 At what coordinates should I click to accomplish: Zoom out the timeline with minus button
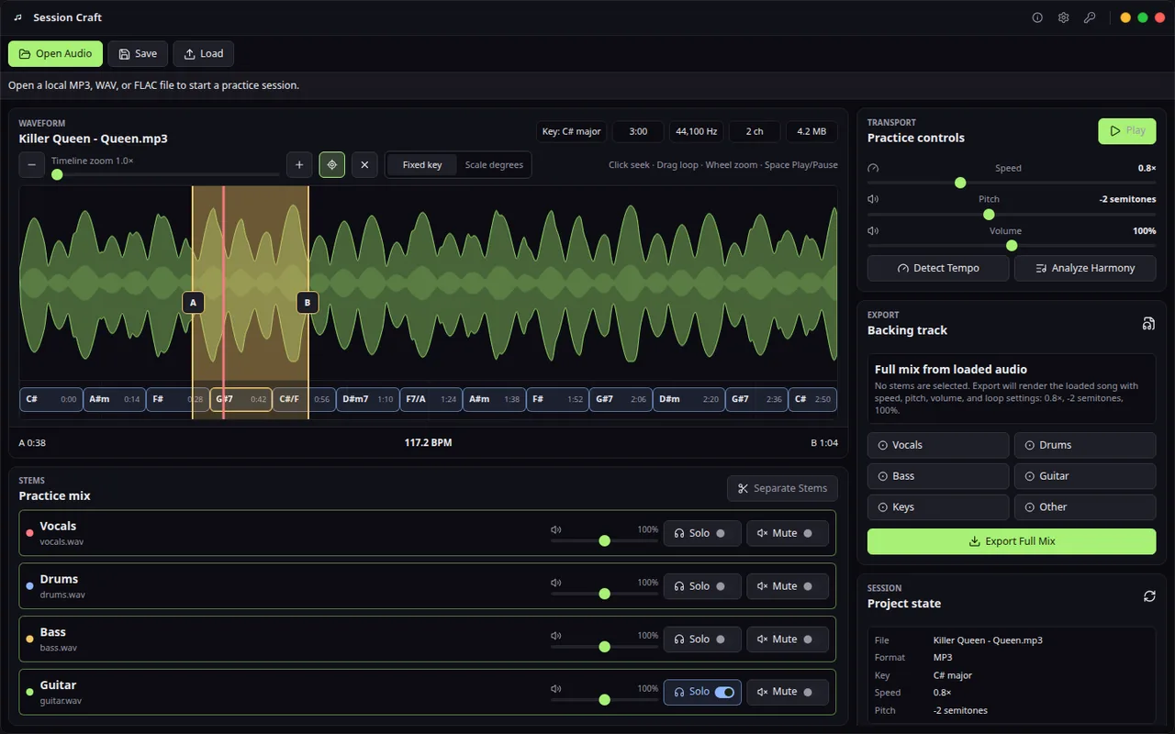(31, 165)
